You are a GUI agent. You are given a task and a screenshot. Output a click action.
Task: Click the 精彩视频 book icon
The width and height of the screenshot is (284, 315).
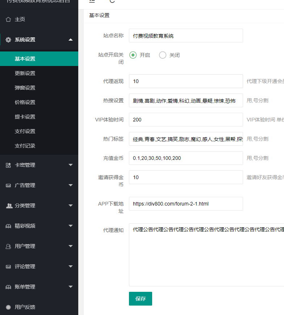(8, 226)
